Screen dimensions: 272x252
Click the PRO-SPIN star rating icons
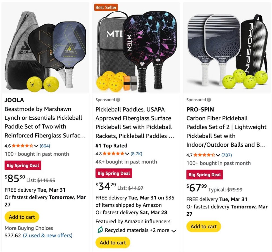coord(204,155)
